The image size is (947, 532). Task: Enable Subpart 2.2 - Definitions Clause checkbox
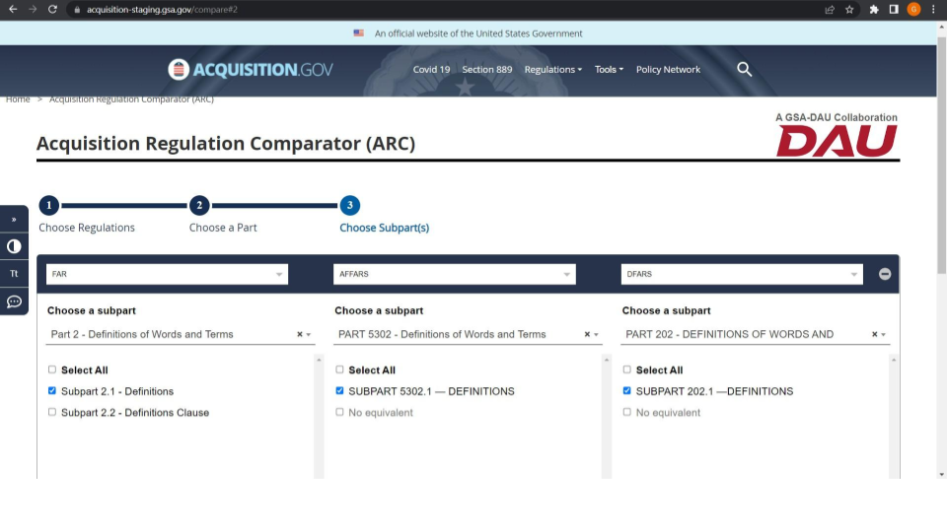click(52, 413)
